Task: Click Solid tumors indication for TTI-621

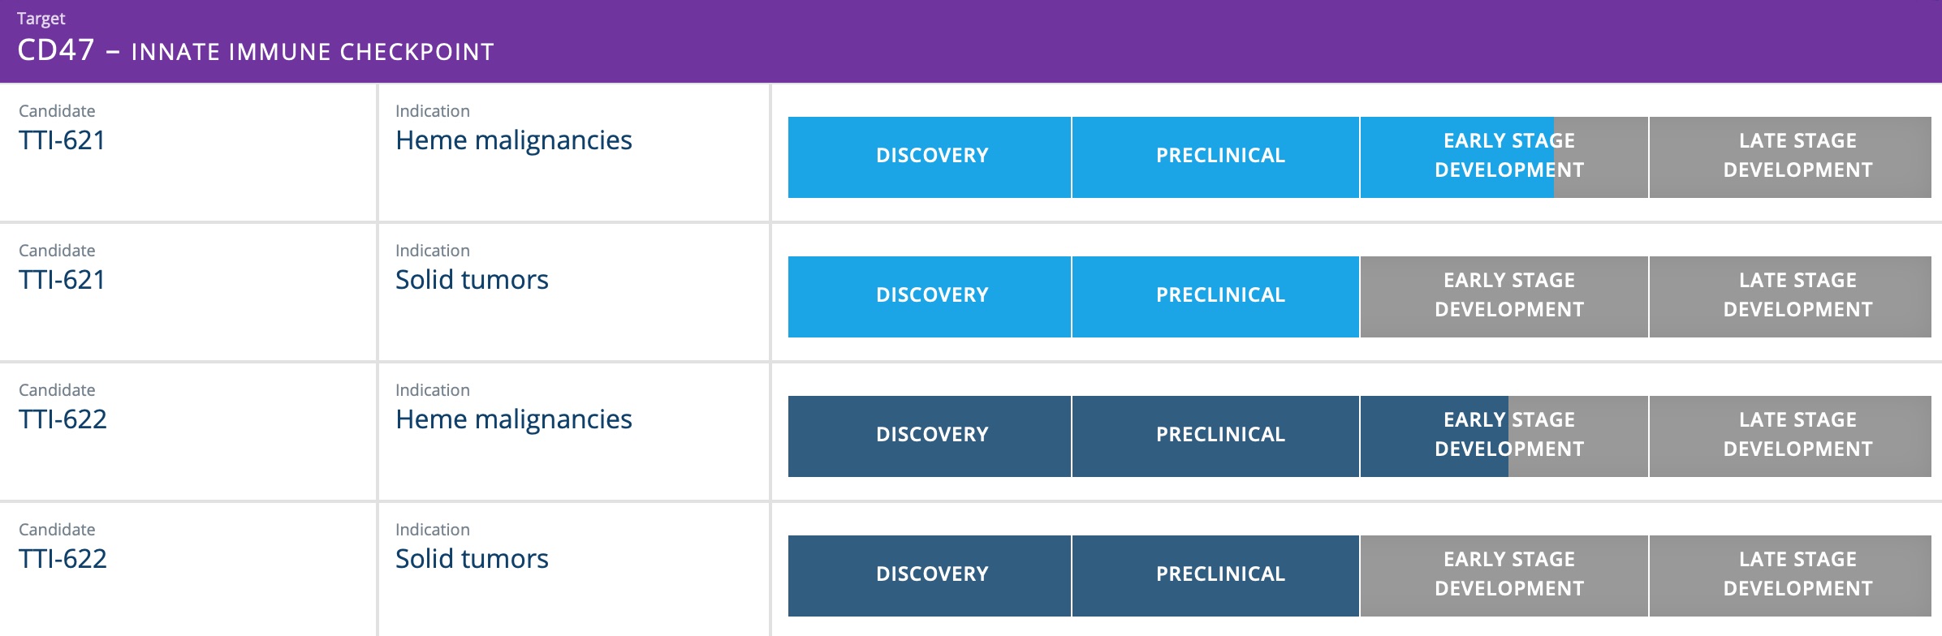Action: point(472,280)
